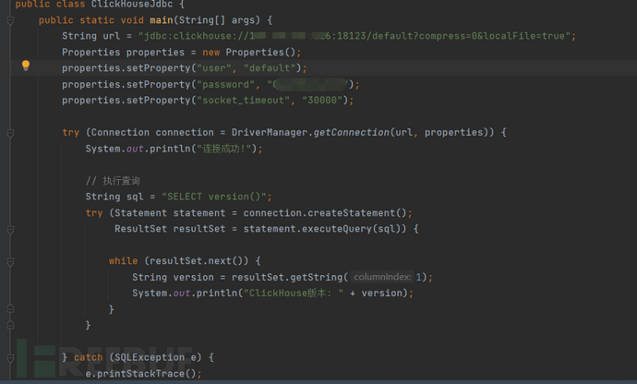Click the columnIndex: inlay hint
Screen dimensions: 637x384
click(382, 277)
